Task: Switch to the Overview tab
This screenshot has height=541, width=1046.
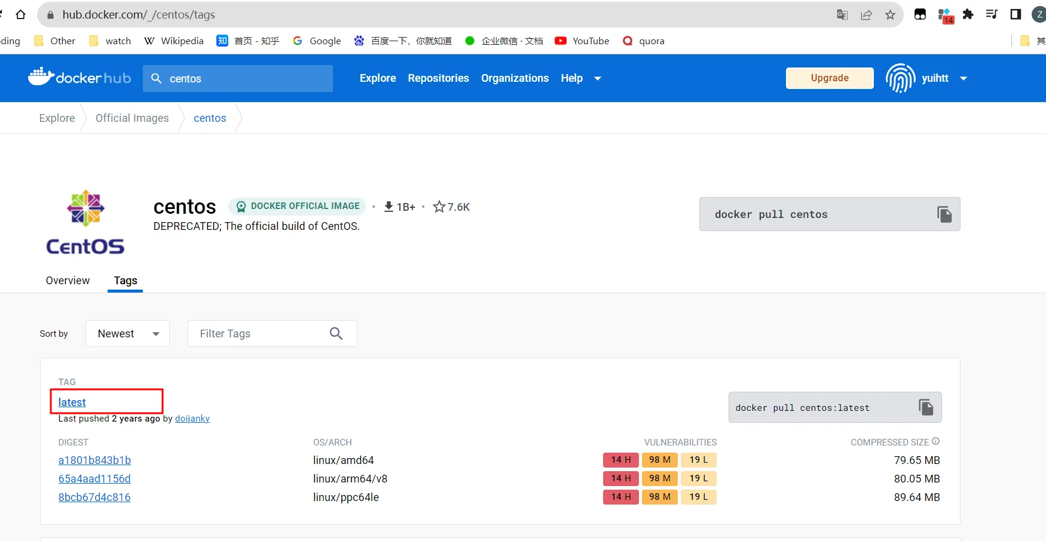Action: tap(68, 281)
